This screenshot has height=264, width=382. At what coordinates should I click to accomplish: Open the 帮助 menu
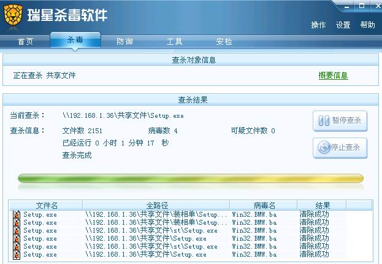click(x=368, y=25)
